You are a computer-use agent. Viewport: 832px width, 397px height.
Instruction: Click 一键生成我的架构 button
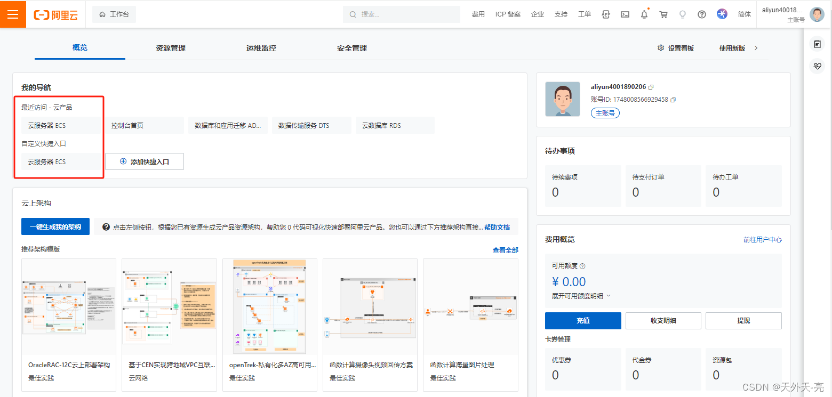(55, 226)
